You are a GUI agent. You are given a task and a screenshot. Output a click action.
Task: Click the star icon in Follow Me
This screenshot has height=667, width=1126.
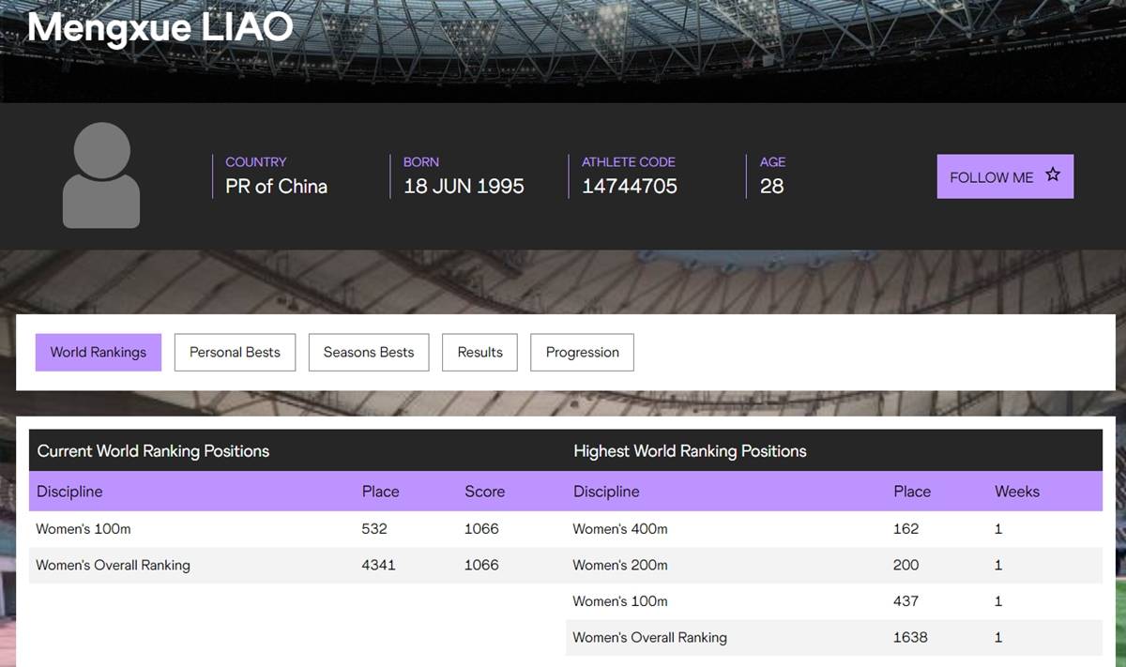click(x=1053, y=175)
